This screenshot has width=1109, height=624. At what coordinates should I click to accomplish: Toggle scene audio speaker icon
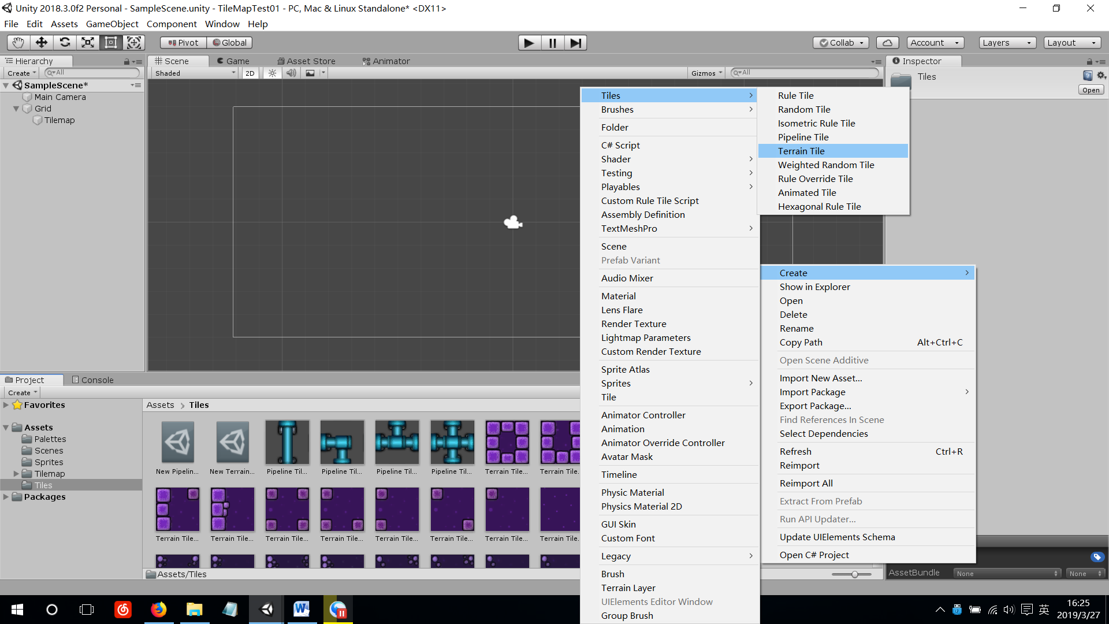291,73
